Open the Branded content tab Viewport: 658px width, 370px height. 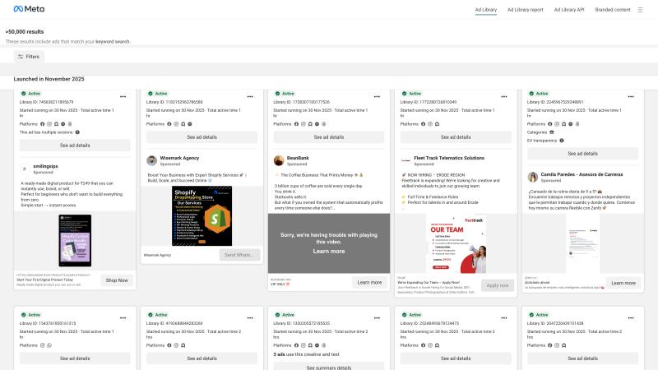click(x=612, y=10)
